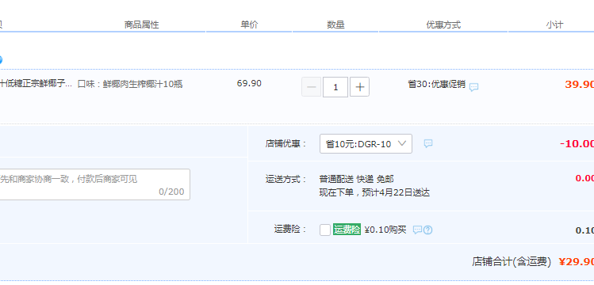
Task: Click the 小计 column header
Action: (x=554, y=25)
